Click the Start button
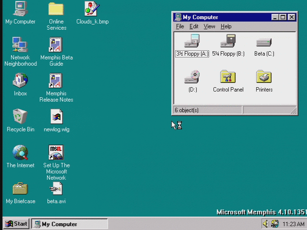 [16, 224]
